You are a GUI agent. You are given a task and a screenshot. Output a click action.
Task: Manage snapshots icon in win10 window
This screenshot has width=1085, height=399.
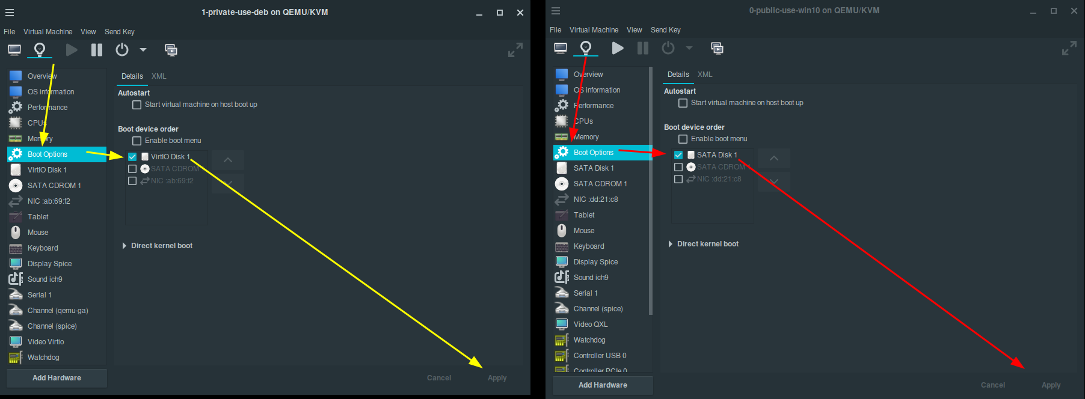pyautogui.click(x=717, y=48)
